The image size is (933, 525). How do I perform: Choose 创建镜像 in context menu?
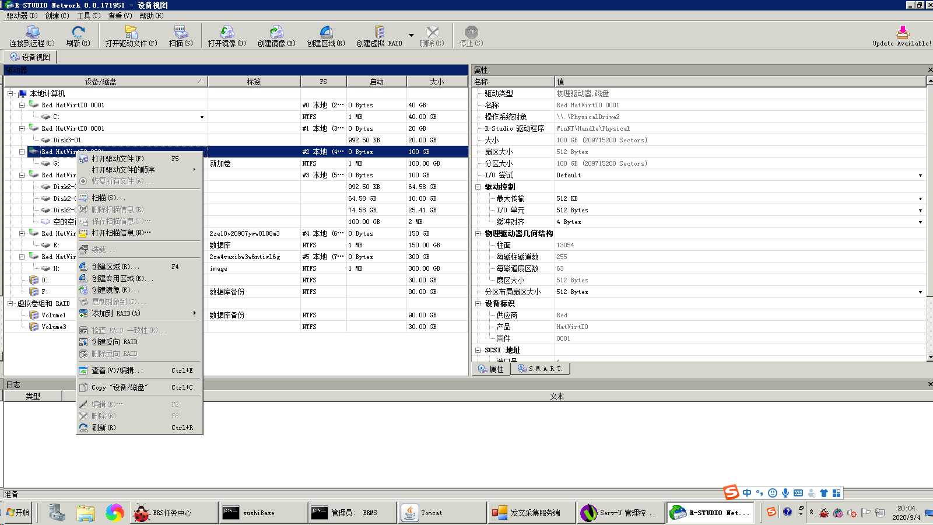[140, 290]
